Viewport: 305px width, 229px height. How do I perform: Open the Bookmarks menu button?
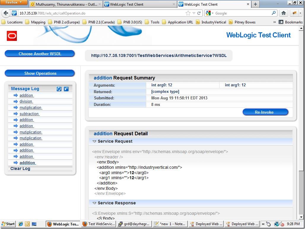click(x=290, y=22)
